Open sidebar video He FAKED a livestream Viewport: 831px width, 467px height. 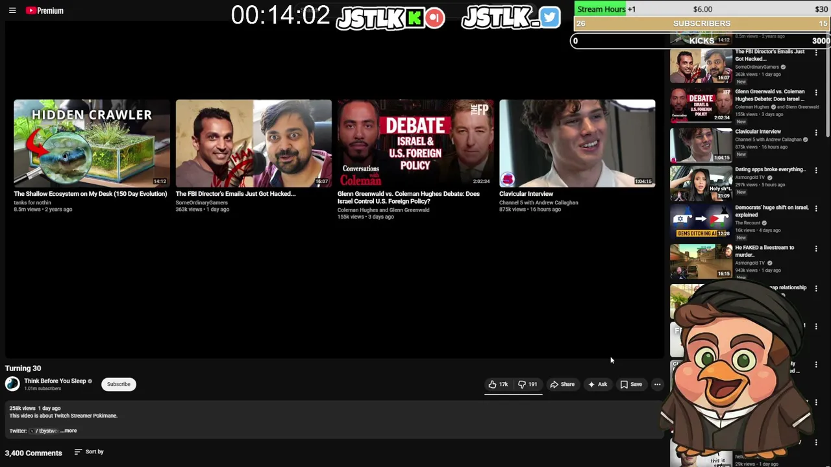(764, 251)
